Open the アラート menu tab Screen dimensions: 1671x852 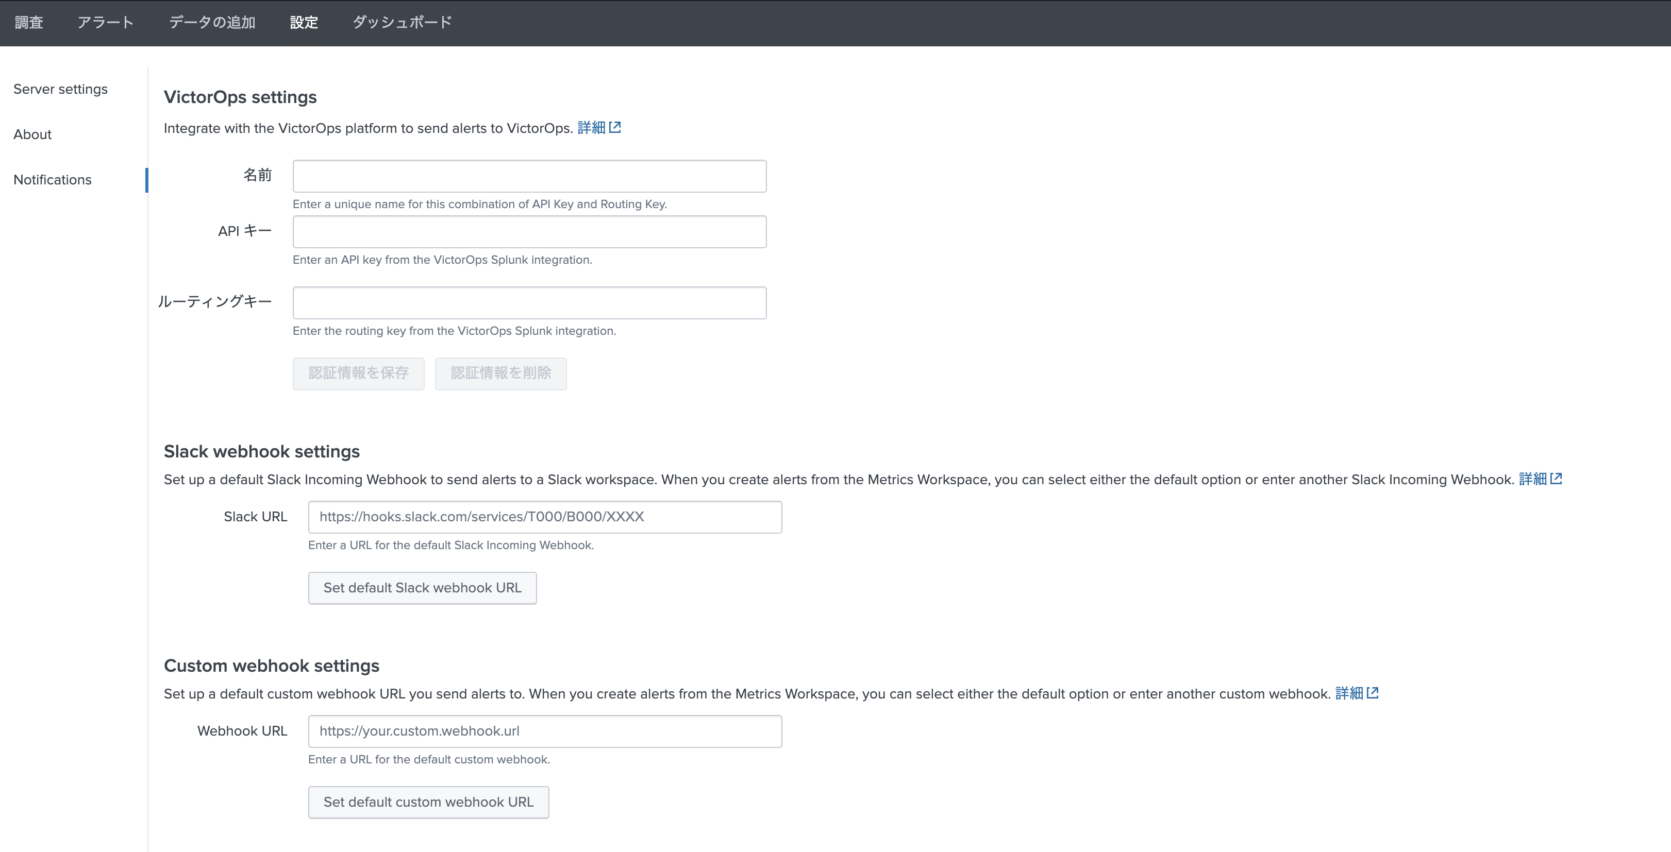(106, 23)
